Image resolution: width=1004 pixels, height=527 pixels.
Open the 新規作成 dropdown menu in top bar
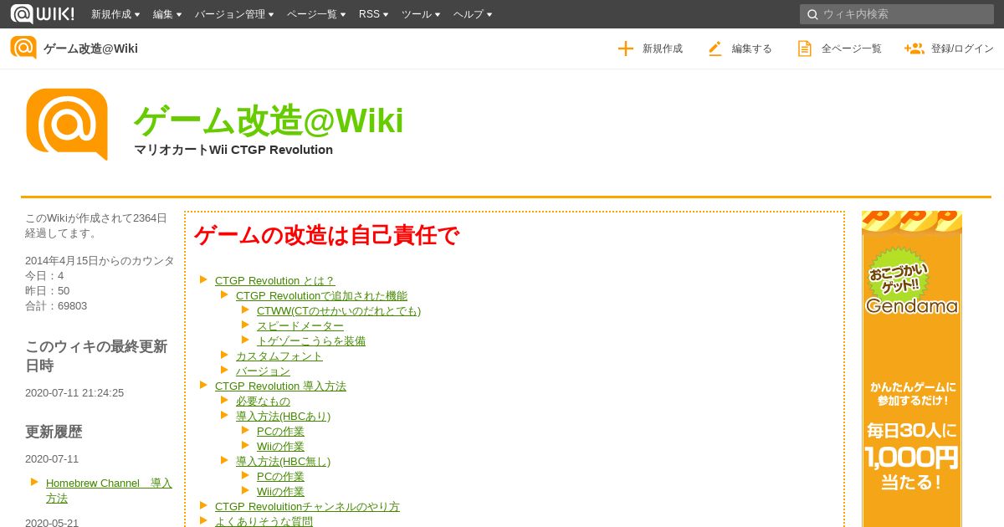coord(115,14)
